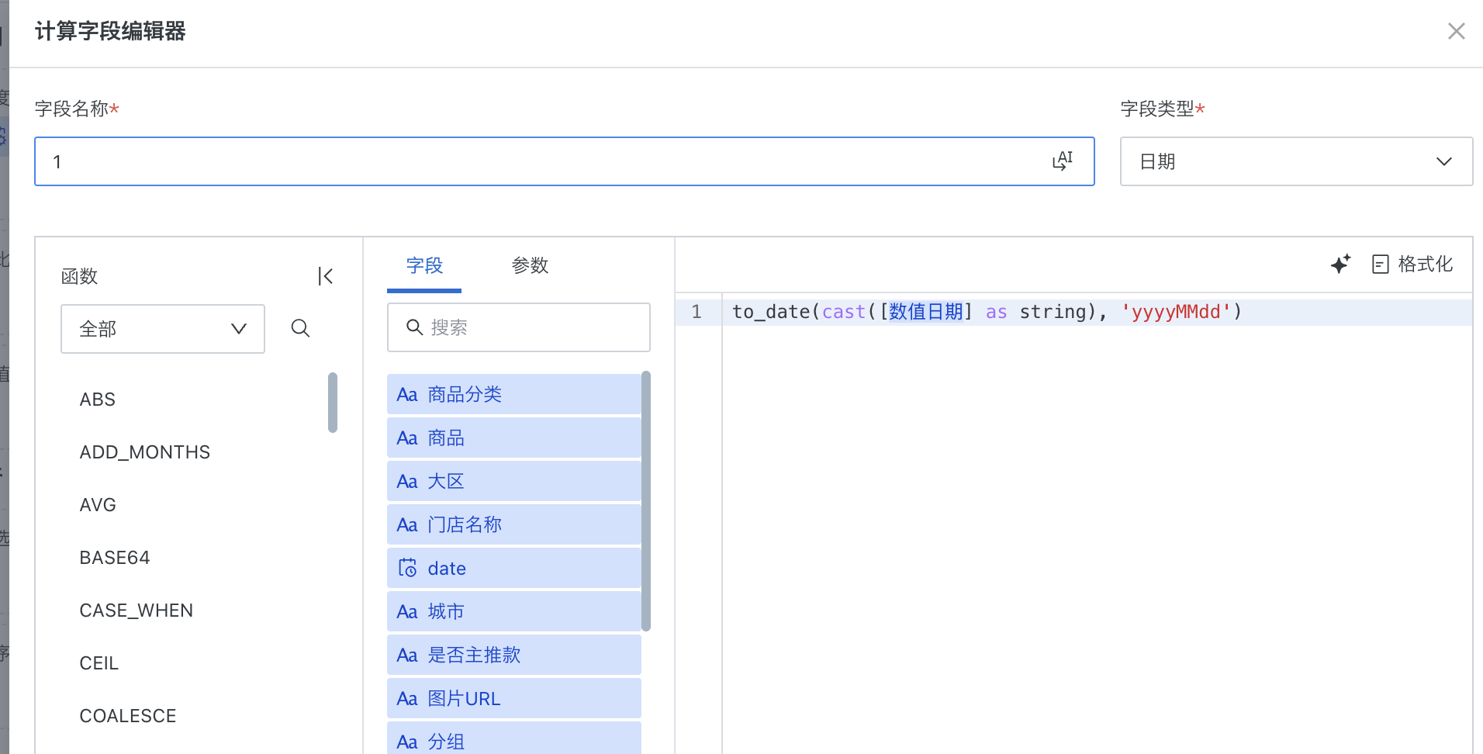Click the to_date function name in the formula
Image resolution: width=1483 pixels, height=754 pixels.
click(771, 312)
